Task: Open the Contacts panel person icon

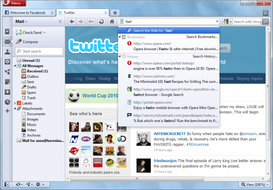Action: (7, 52)
